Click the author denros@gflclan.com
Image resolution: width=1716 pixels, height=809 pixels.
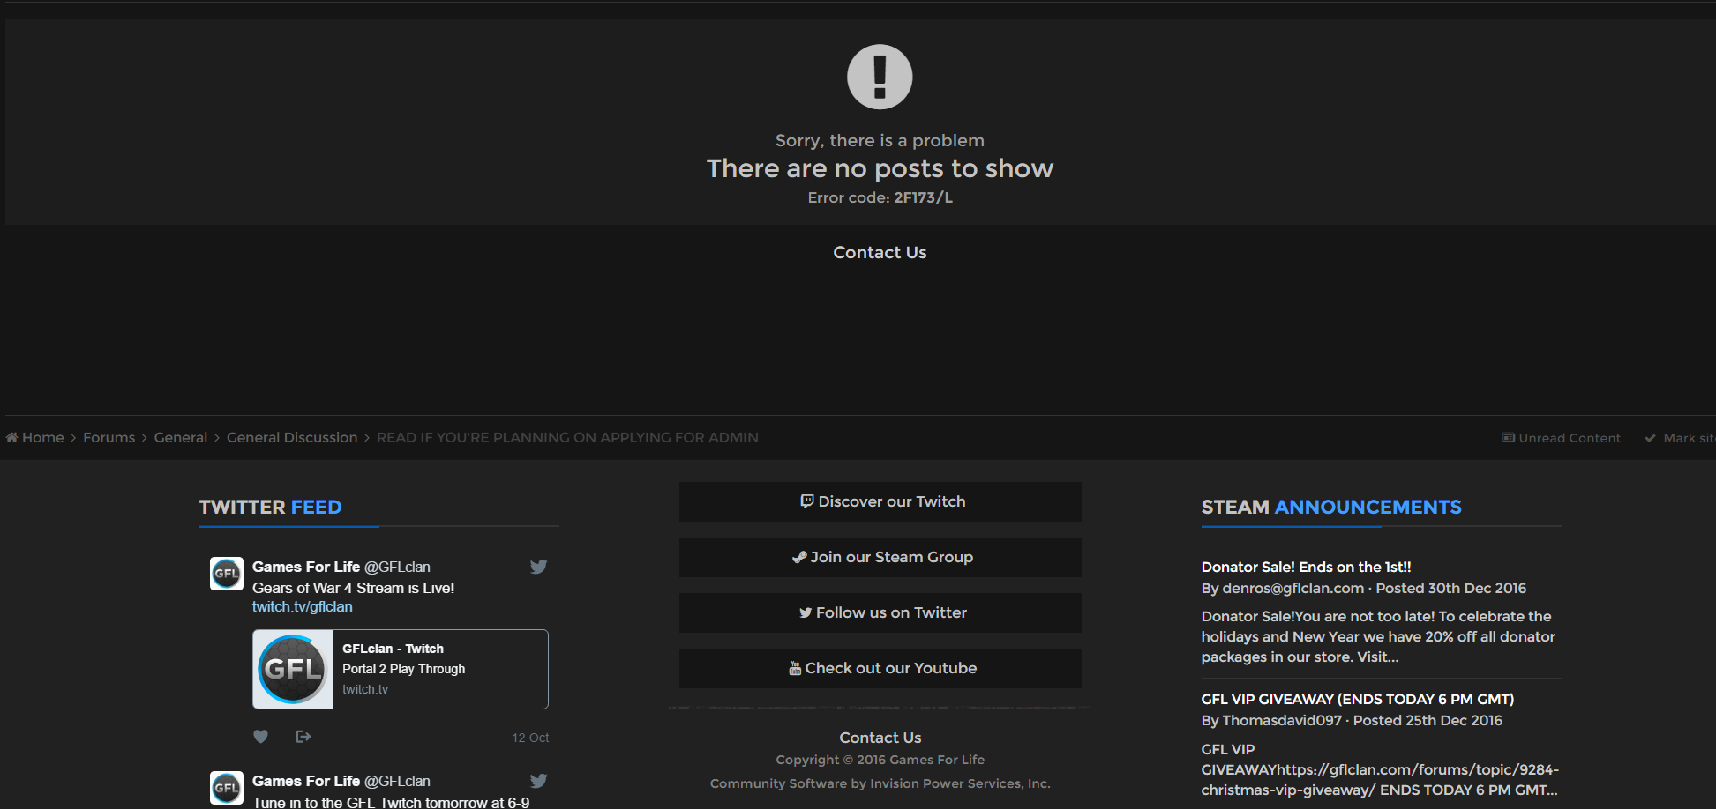(1293, 588)
